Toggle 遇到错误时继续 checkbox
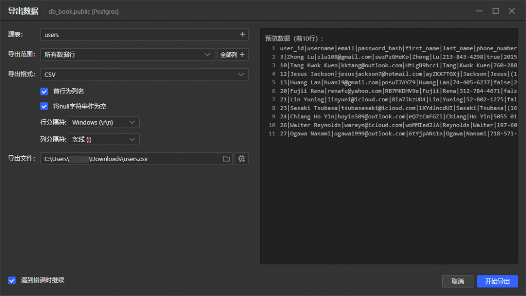This screenshot has width=526, height=296. tap(12, 280)
